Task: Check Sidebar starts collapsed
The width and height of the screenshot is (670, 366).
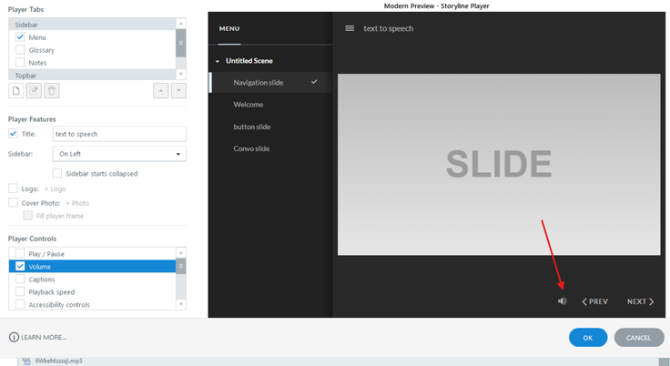Action: (x=57, y=173)
